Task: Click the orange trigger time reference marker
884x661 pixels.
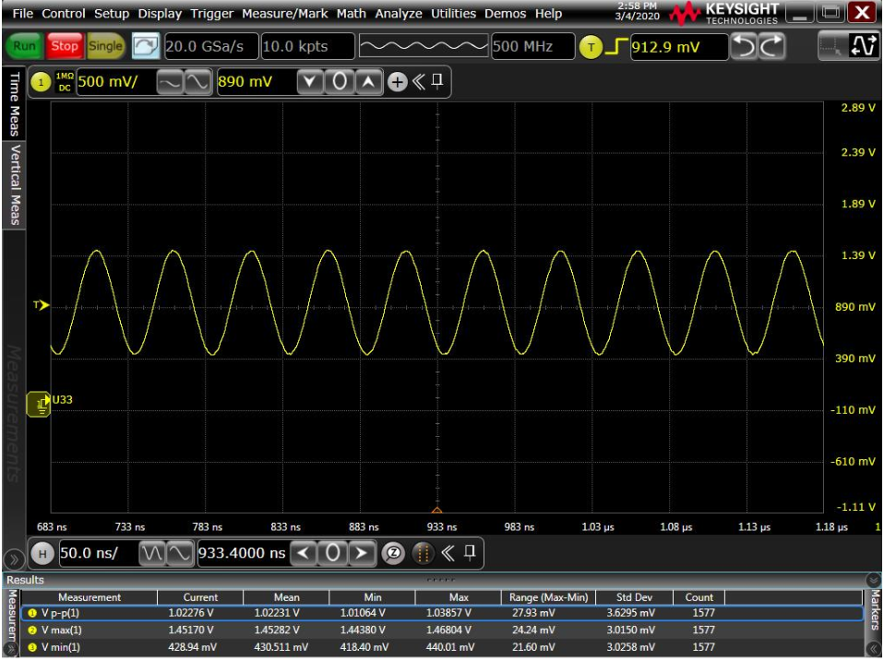Action: click(437, 512)
